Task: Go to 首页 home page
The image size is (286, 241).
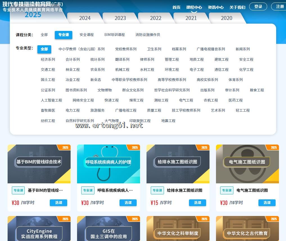Action: (x=176, y=7)
